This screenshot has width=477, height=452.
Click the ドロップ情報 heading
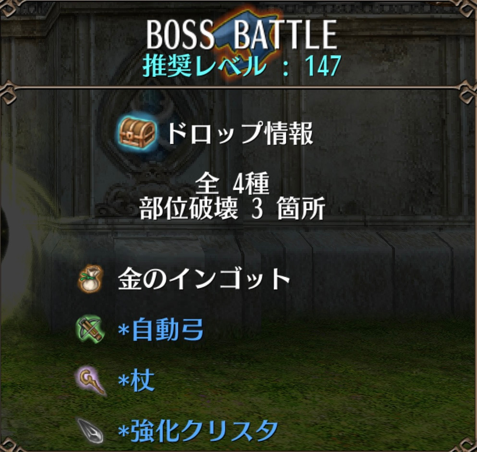pyautogui.click(x=240, y=133)
